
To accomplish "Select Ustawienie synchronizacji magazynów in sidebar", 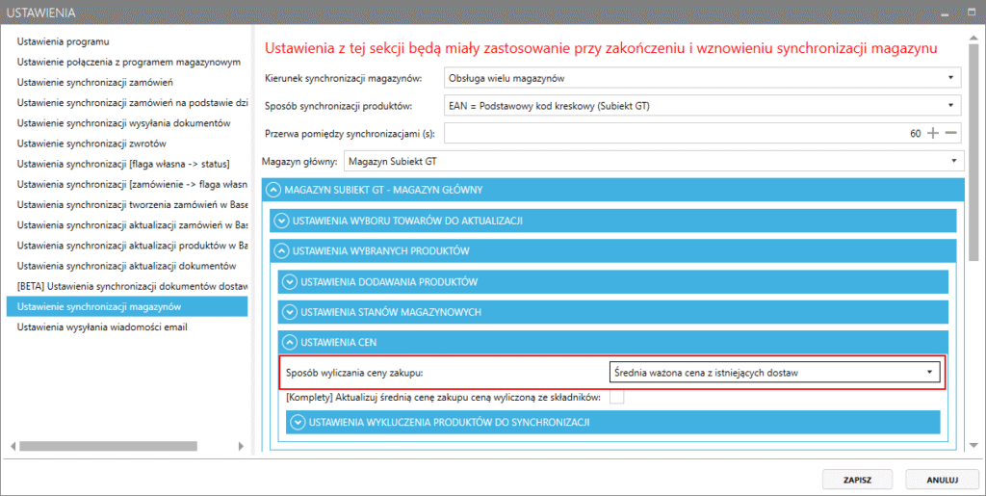I will (127, 307).
